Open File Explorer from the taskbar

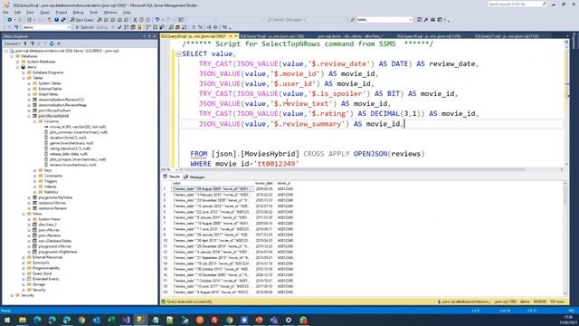(x=23, y=320)
